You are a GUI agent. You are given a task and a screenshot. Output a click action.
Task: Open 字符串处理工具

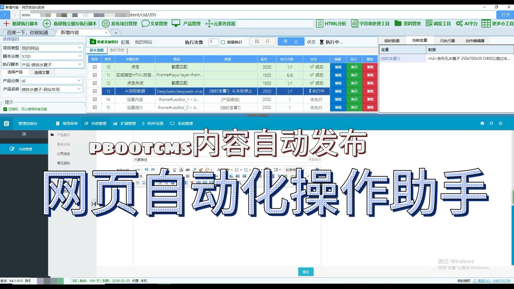pyautogui.click(x=370, y=24)
